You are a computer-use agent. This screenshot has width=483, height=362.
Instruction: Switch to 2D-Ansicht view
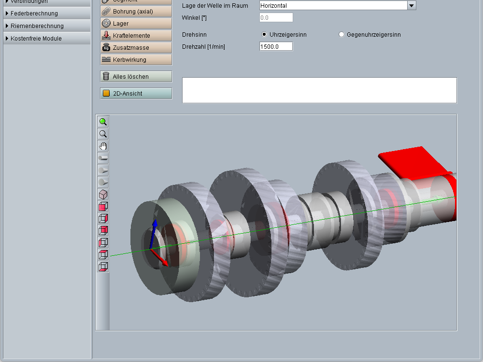[136, 93]
